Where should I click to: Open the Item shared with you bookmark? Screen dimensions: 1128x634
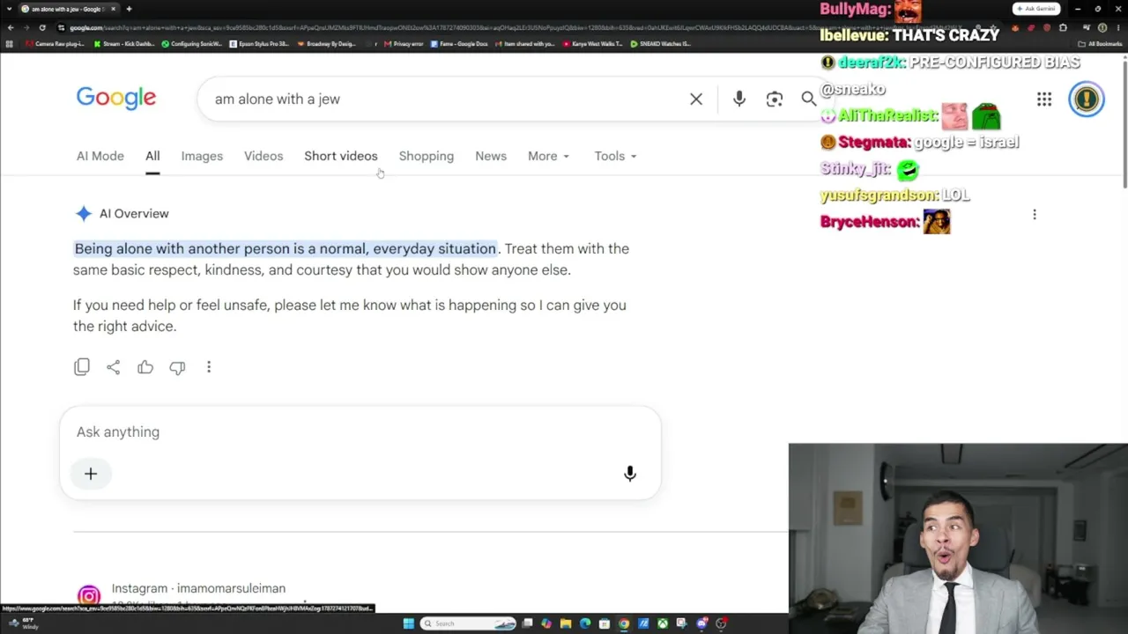[525, 43]
